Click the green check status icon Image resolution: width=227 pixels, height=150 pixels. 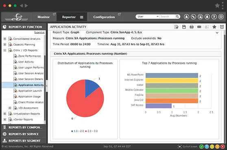tap(201, 146)
